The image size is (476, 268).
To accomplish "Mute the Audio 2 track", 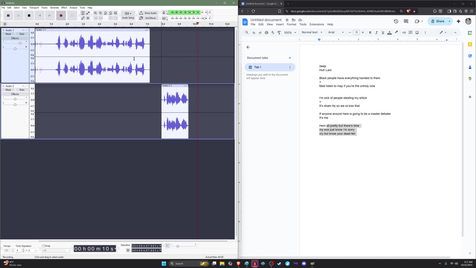I will point(8,90).
